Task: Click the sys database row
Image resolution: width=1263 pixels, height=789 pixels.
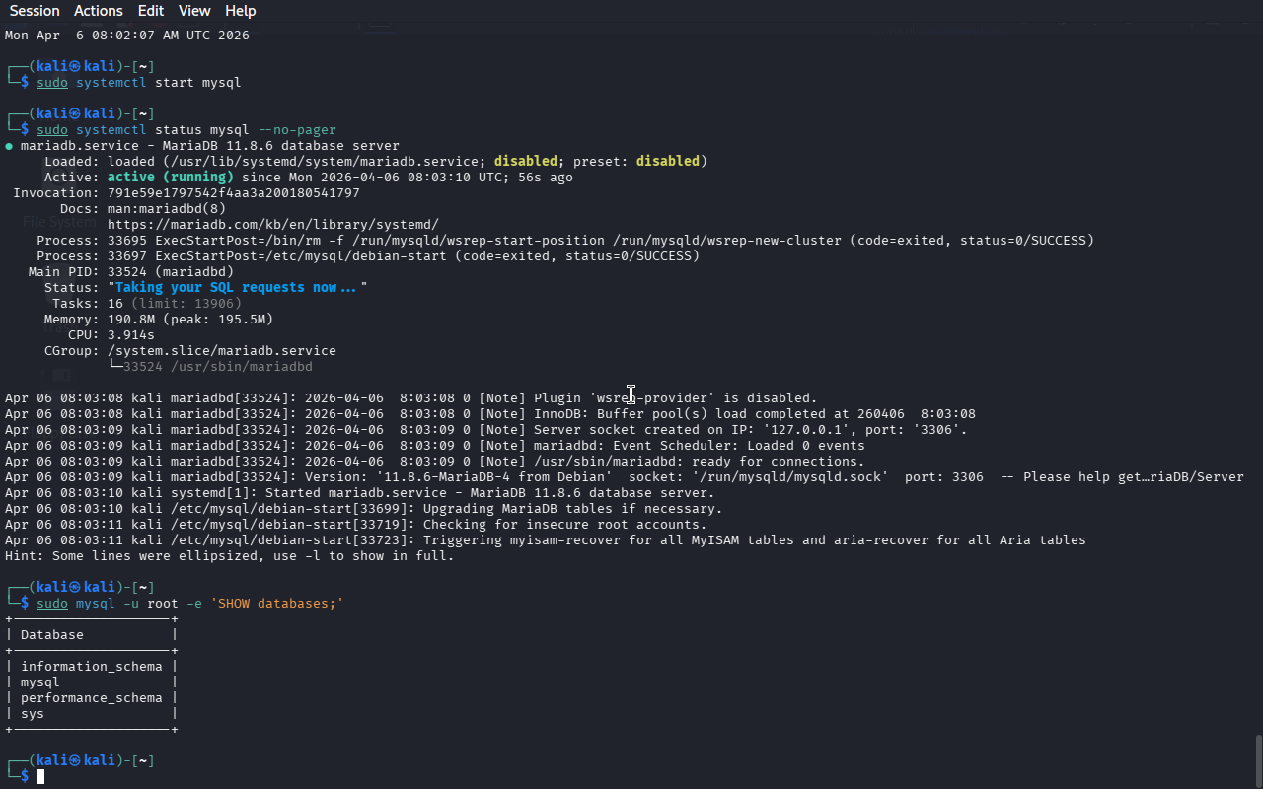Action: [x=33, y=714]
